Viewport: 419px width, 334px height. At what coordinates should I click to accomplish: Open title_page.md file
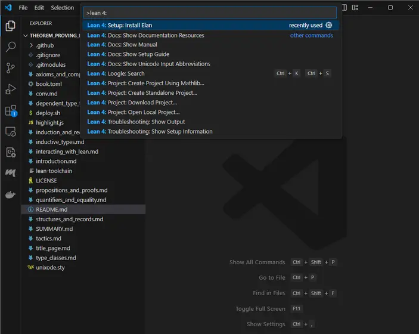(83, 248)
